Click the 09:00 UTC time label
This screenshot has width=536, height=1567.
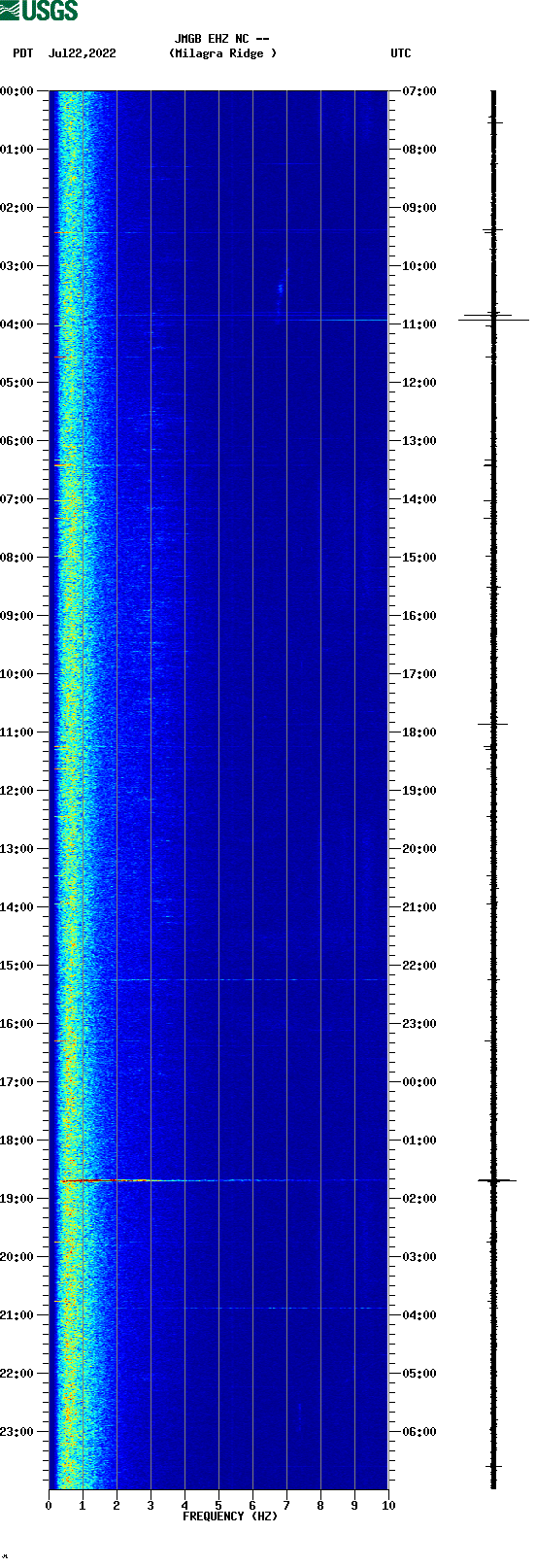[419, 208]
